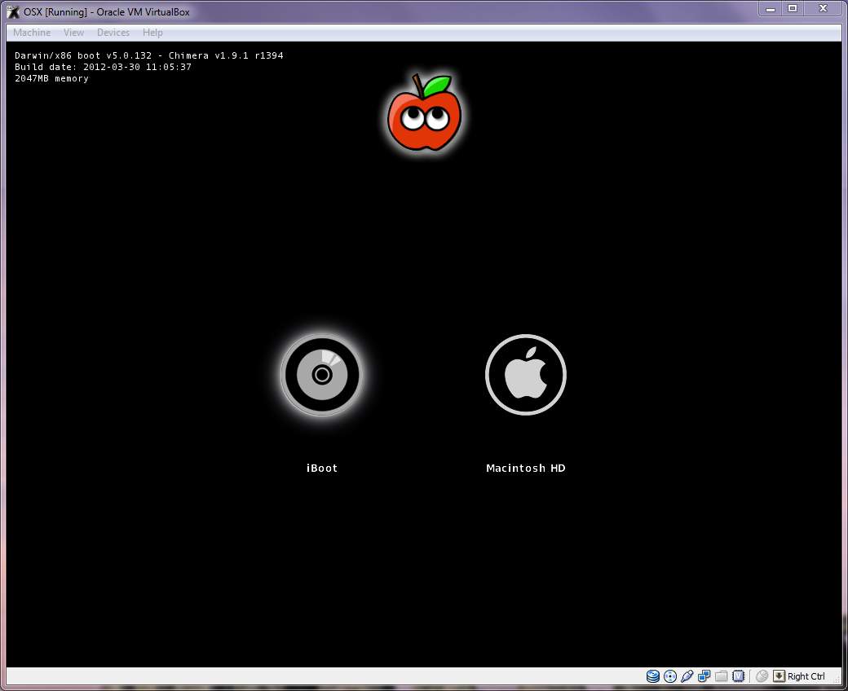Select the Macintosh HD boot volume
848x691 pixels.
pyautogui.click(x=526, y=375)
